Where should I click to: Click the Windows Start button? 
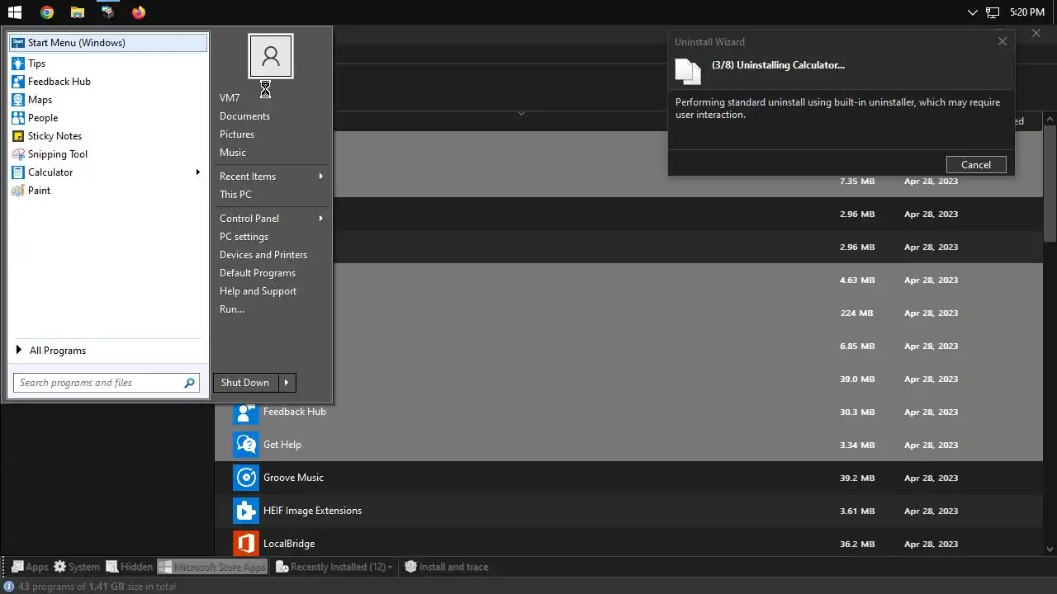click(15, 12)
